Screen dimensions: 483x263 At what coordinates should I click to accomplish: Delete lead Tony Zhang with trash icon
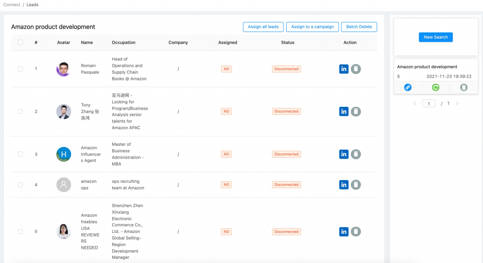click(x=356, y=112)
